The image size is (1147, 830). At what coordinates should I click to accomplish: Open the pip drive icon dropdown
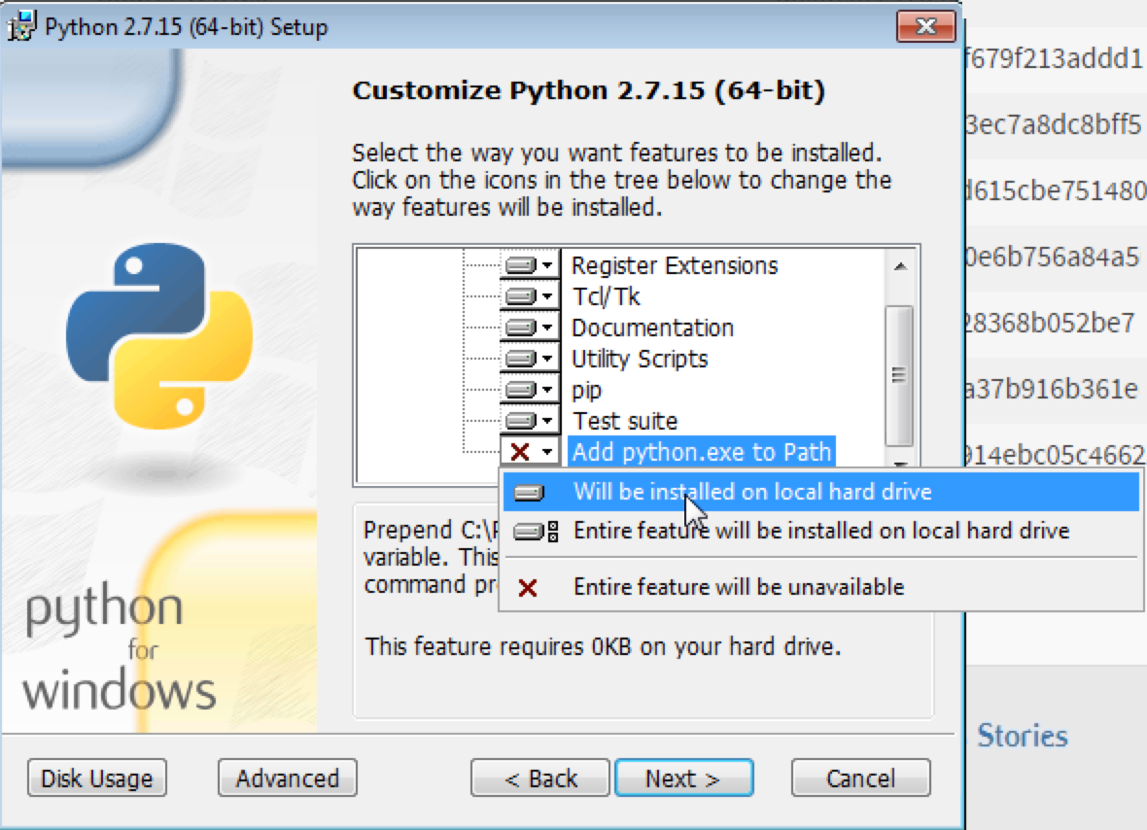(x=531, y=390)
